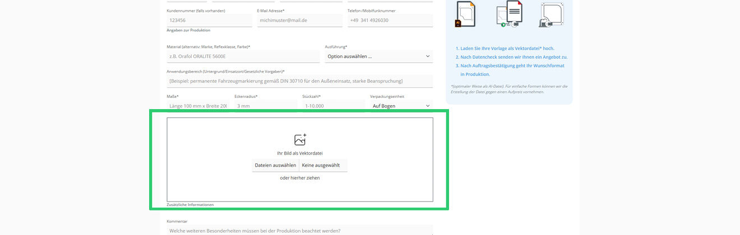
Task: Click the Stückzahl input field
Action: pyautogui.click(x=333, y=106)
